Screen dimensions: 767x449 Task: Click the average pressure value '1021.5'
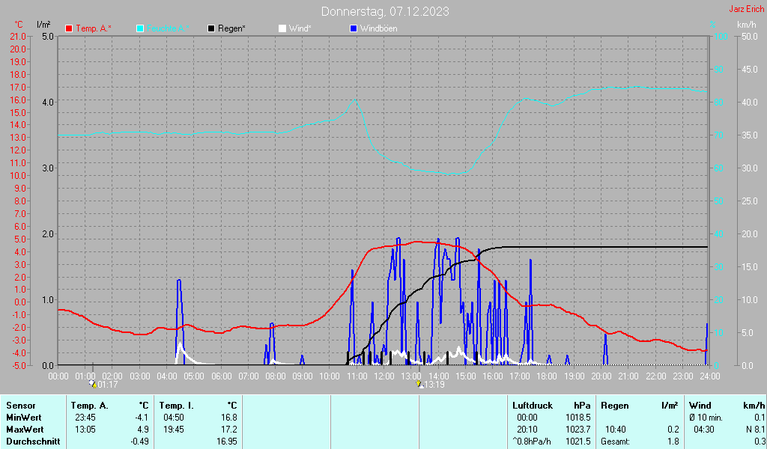pyautogui.click(x=577, y=442)
